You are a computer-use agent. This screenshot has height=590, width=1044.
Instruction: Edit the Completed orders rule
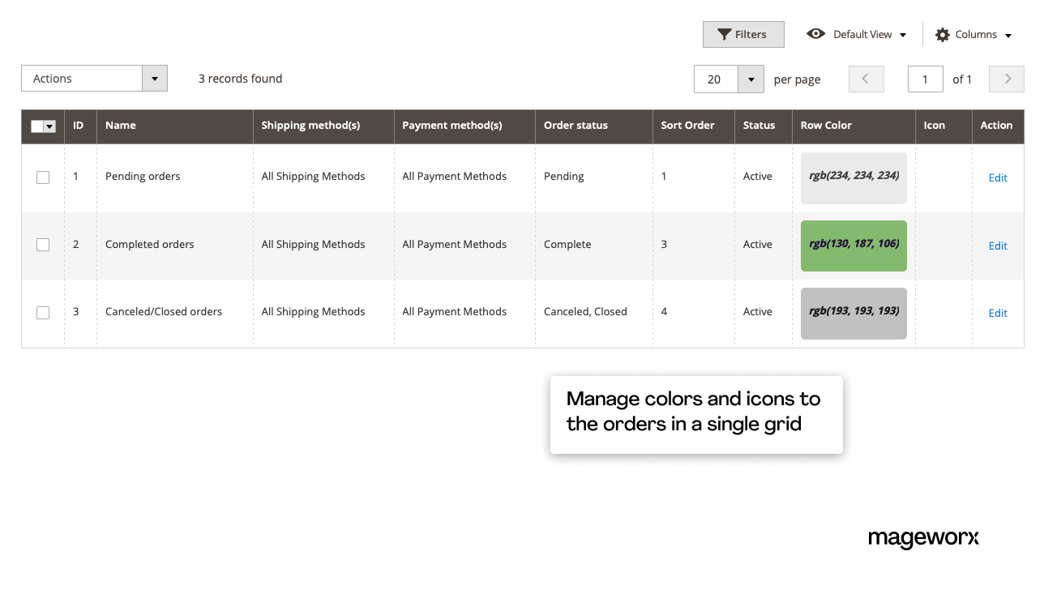tap(997, 246)
